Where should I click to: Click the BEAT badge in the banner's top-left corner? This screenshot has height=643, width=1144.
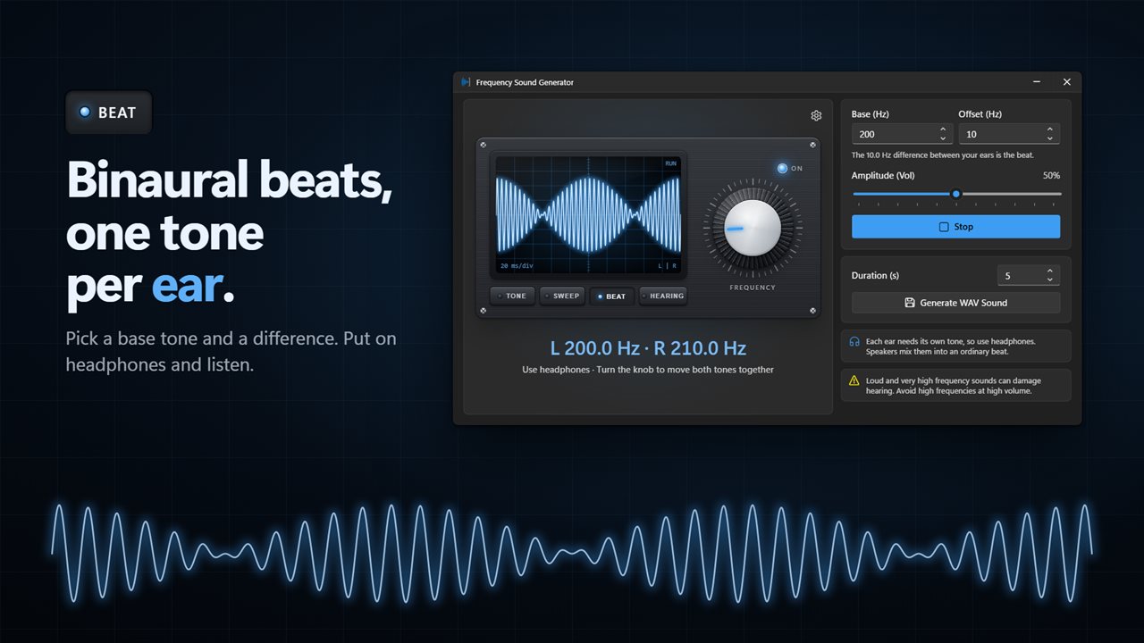pos(109,113)
